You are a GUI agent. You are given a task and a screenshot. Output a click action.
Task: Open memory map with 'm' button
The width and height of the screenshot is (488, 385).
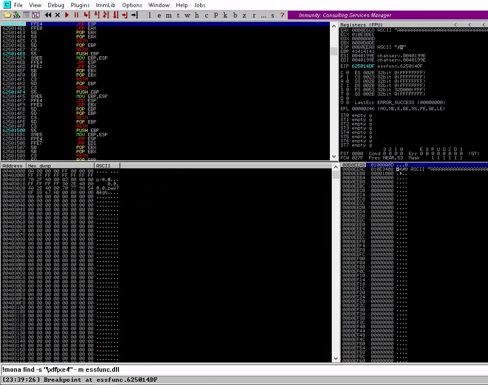(169, 15)
